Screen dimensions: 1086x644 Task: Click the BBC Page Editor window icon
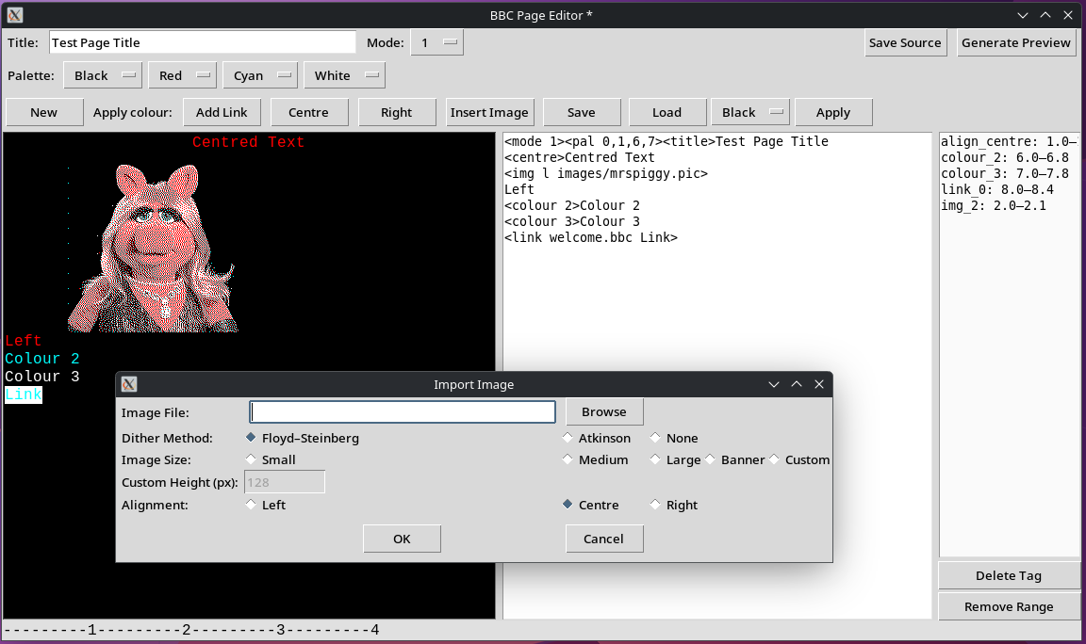pyautogui.click(x=15, y=15)
